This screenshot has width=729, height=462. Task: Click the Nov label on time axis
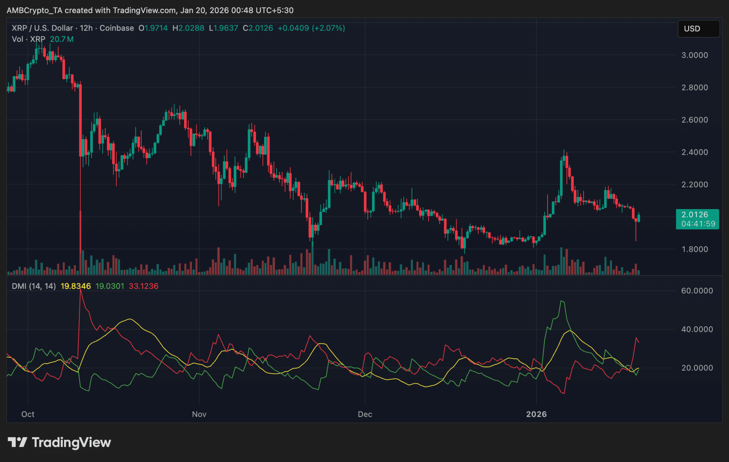coord(199,414)
